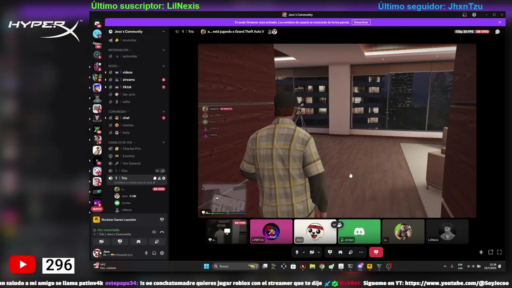Add a channel to INFORMACIÓN category
512x288 pixels.
(x=164, y=50)
